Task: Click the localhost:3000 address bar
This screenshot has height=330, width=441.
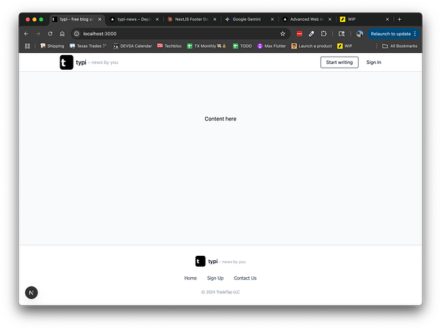Action: coord(180,34)
